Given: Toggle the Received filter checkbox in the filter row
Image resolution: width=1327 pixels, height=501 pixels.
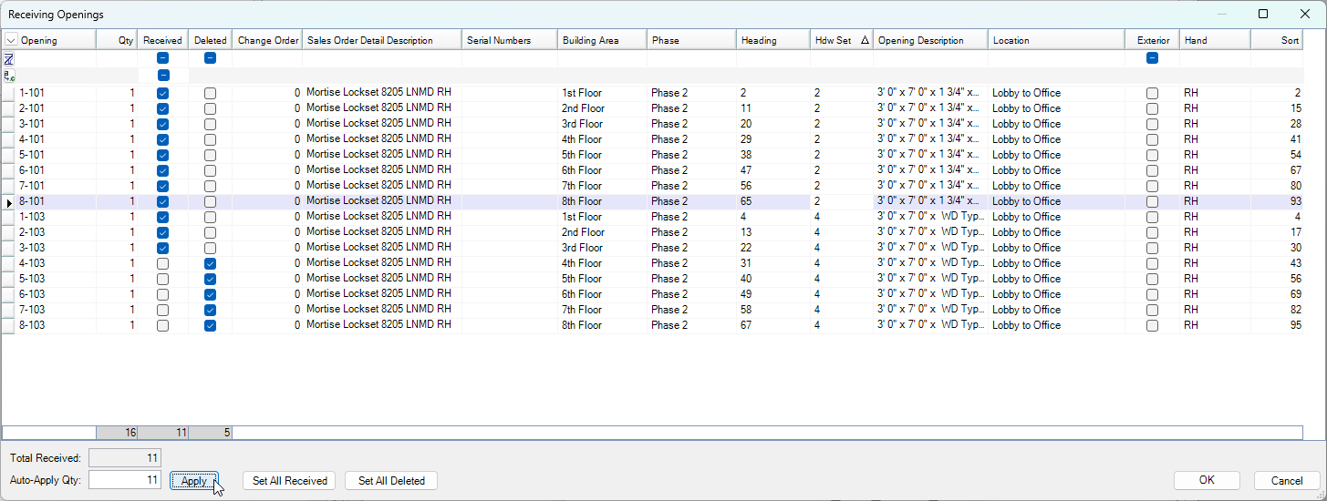Looking at the screenshot, I should [x=163, y=58].
